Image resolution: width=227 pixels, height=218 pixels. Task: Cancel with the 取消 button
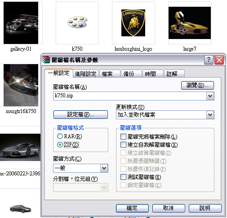tap(169, 208)
